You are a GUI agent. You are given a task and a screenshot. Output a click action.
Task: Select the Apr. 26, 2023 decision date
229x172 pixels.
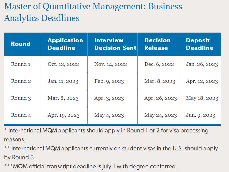pyautogui.click(x=161, y=98)
